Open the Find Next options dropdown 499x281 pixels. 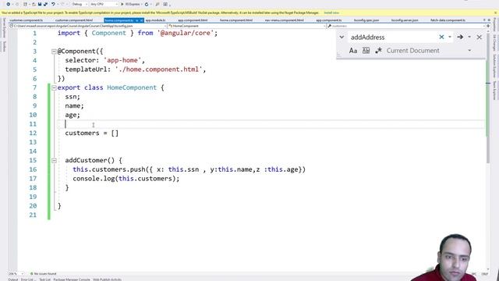(469, 37)
